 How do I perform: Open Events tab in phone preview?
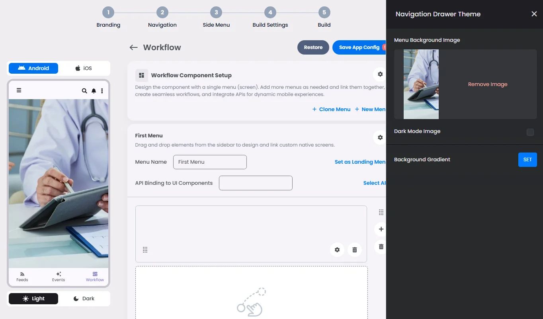tap(59, 277)
